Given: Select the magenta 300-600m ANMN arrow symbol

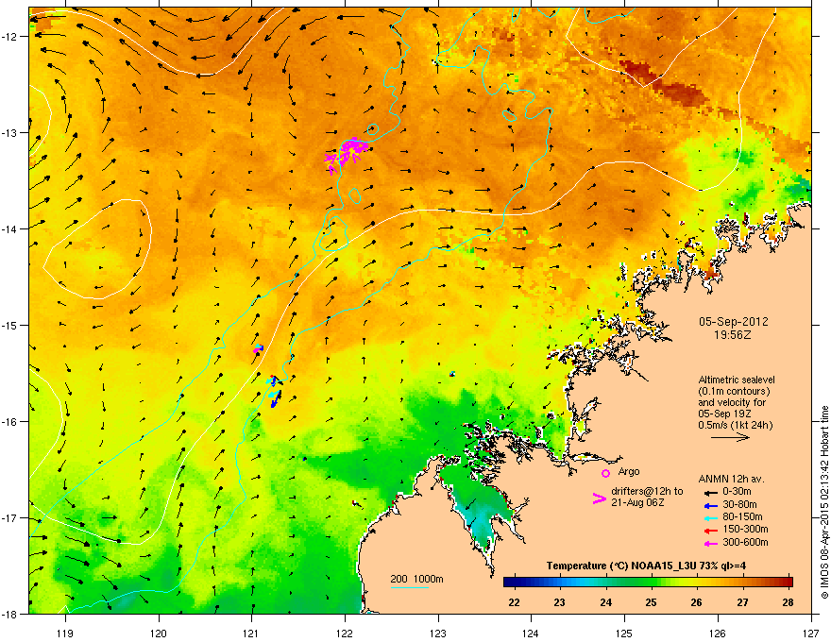Looking at the screenshot, I should click(709, 543).
